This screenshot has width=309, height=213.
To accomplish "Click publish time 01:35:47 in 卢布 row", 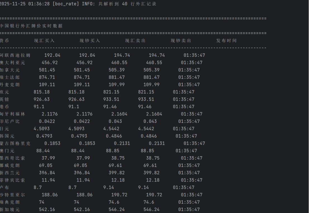I will click(x=184, y=187).
